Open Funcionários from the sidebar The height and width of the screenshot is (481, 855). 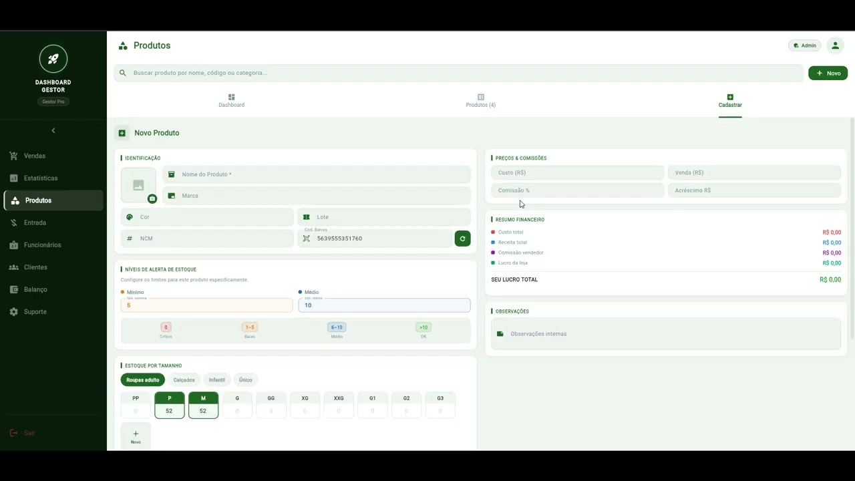[x=53, y=245]
